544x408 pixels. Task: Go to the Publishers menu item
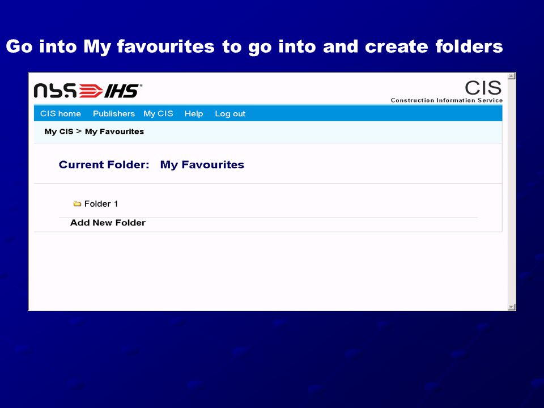114,113
